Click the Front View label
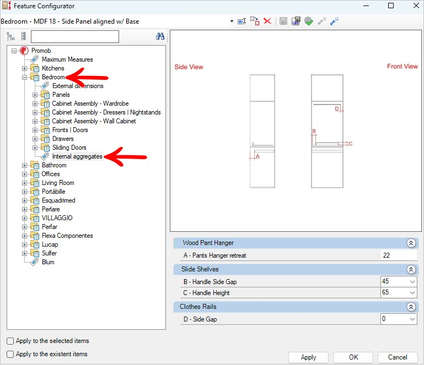This screenshot has width=424, height=365. click(402, 67)
